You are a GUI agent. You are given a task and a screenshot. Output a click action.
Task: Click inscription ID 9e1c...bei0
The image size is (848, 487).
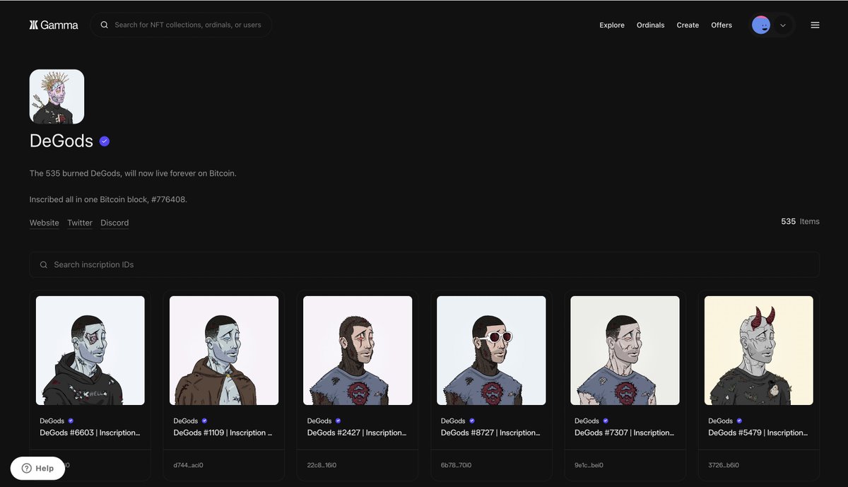[x=589, y=465]
